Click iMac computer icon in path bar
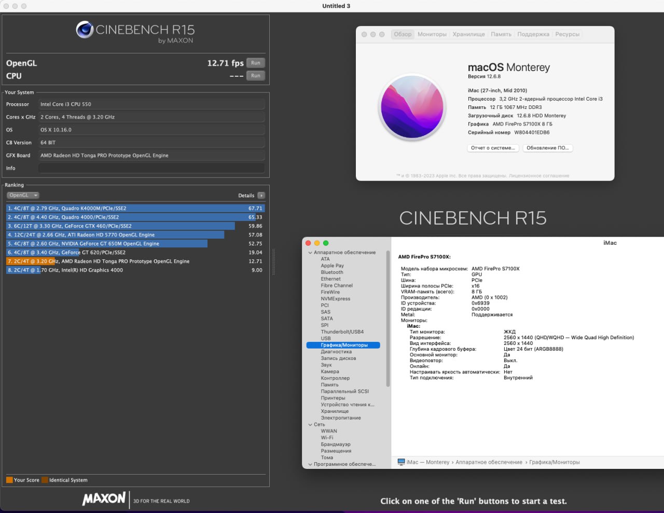Image resolution: width=664 pixels, height=513 pixels. (401, 462)
